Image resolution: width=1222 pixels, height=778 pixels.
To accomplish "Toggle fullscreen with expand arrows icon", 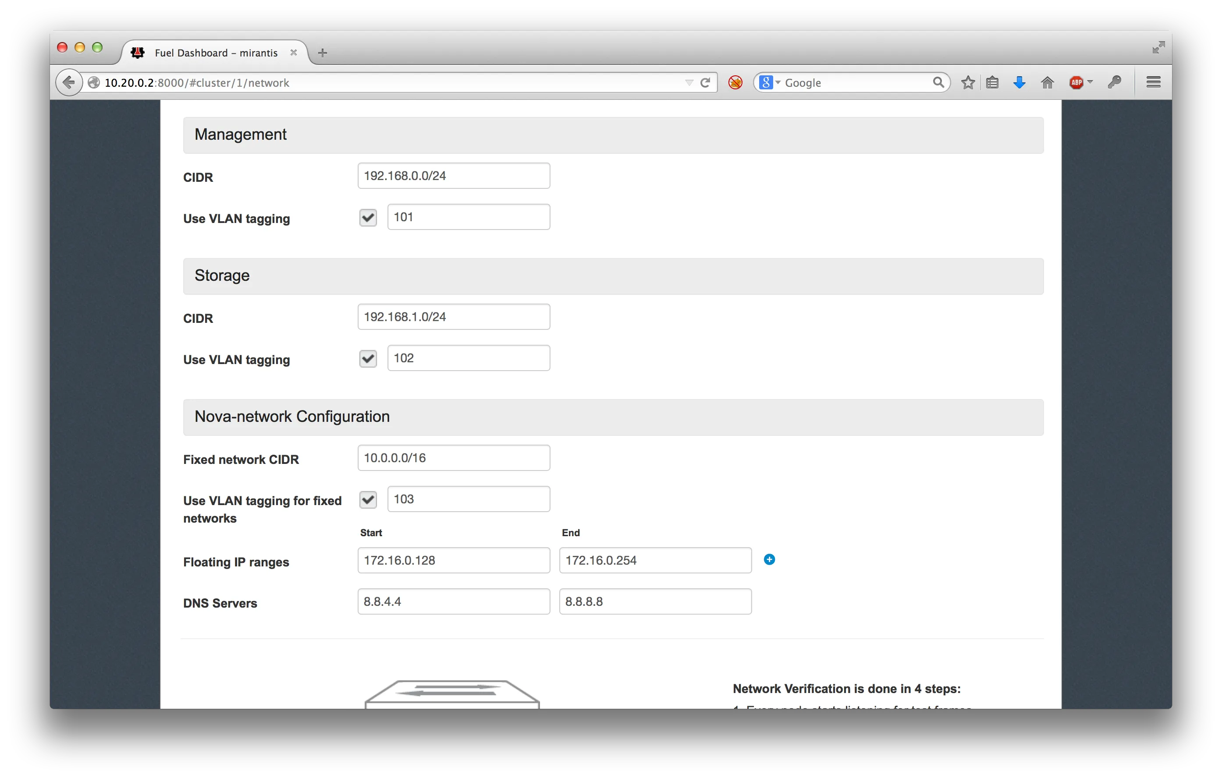I will 1158,47.
